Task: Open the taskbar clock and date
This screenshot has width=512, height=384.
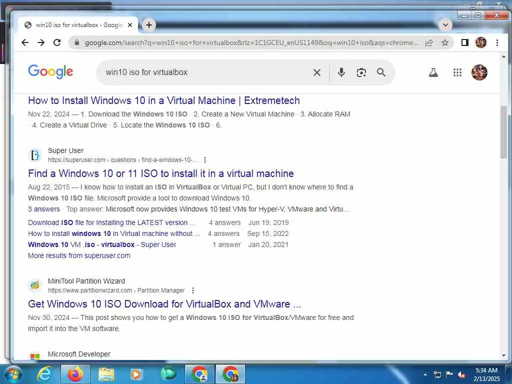Action: click(486, 374)
